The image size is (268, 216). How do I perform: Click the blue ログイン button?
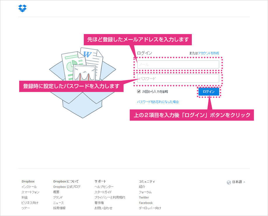[x=209, y=92]
